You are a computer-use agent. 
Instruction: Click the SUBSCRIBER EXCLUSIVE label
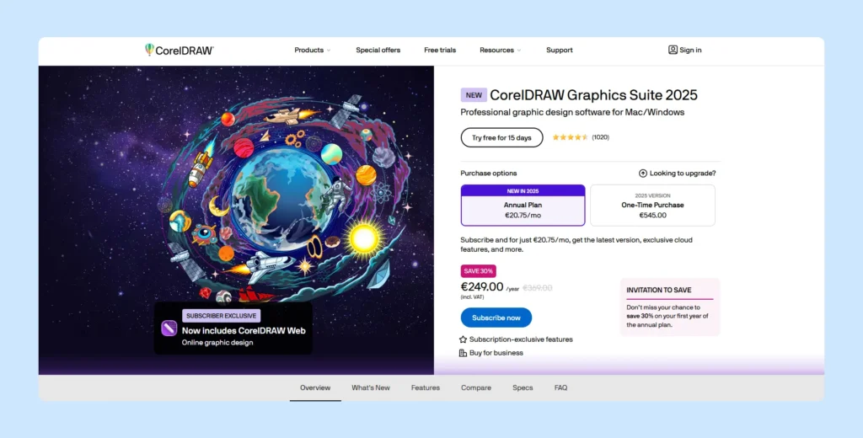[x=222, y=316]
